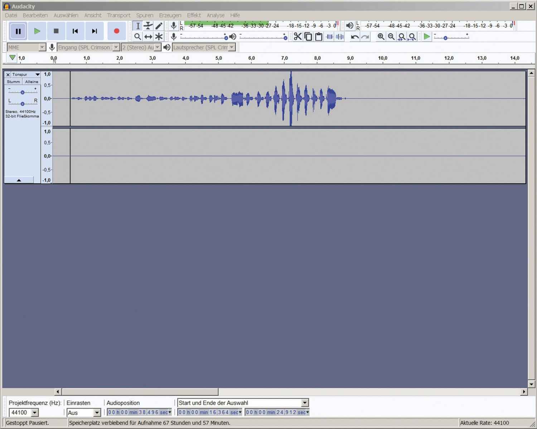The height and width of the screenshot is (429, 537).
Task: Cut selection with the scissors icon
Action: 297,37
